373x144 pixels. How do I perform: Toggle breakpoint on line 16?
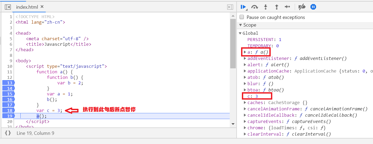click(8, 99)
